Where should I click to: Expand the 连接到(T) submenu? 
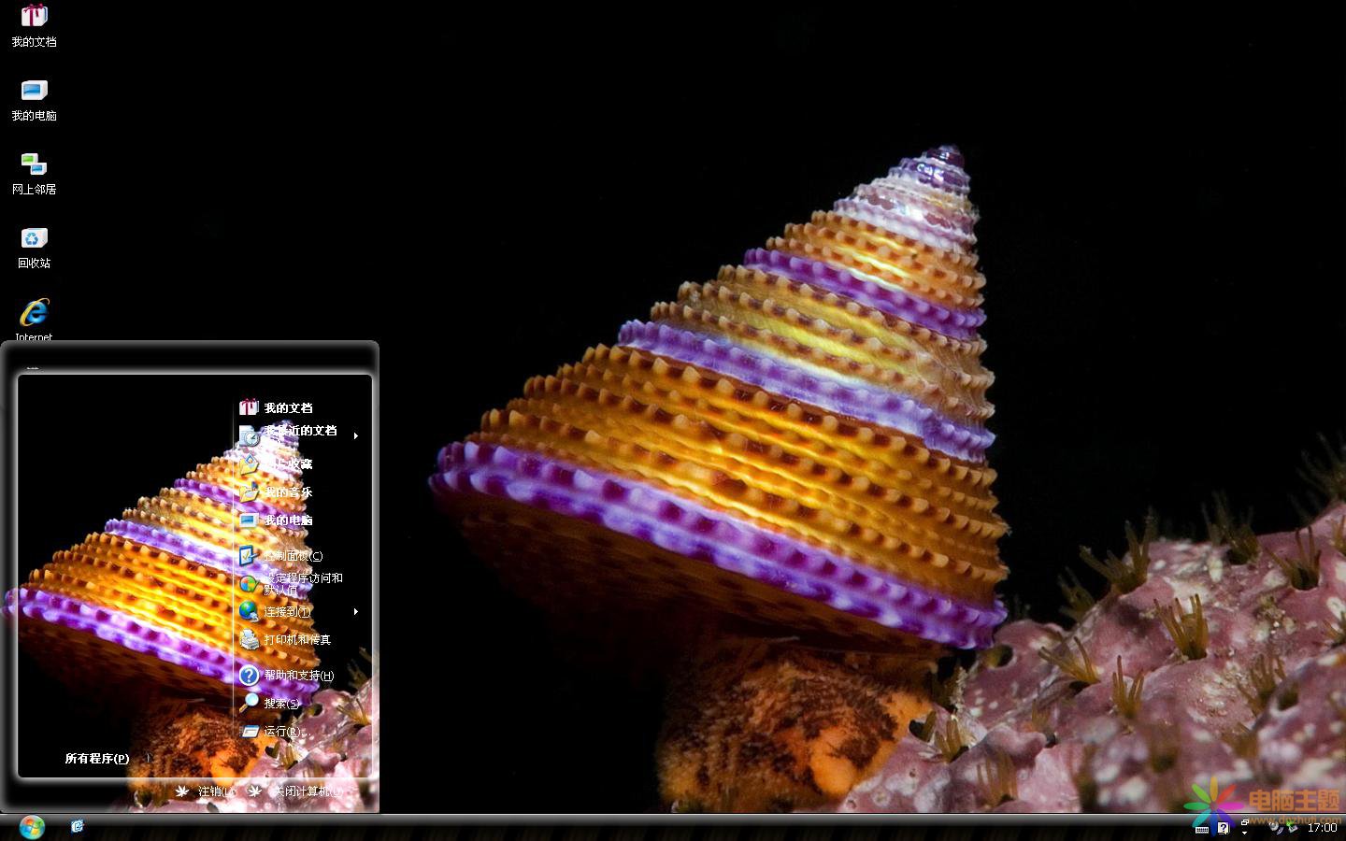pos(297,611)
